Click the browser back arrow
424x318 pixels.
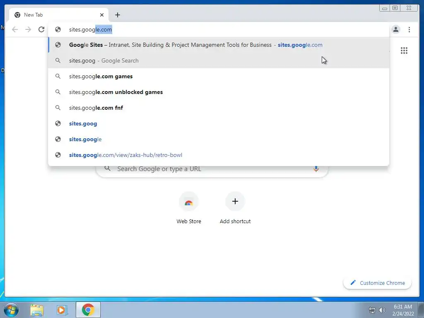(x=15, y=29)
